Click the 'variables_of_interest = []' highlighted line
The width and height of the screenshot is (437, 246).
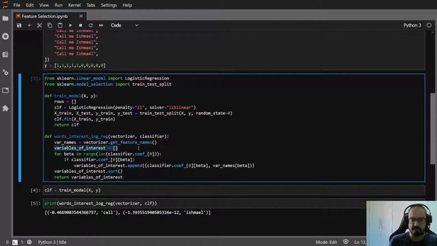pos(86,148)
